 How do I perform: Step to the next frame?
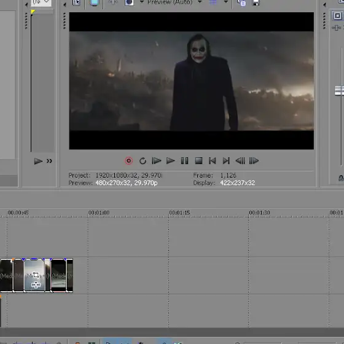(x=254, y=161)
